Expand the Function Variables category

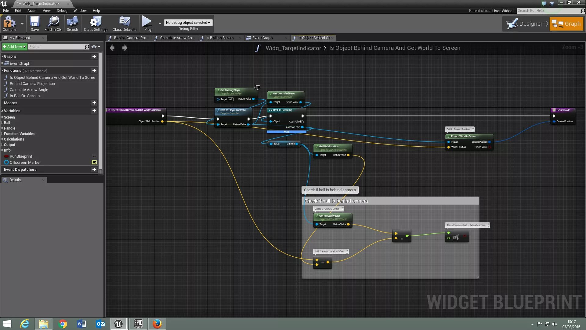[x=2, y=134]
